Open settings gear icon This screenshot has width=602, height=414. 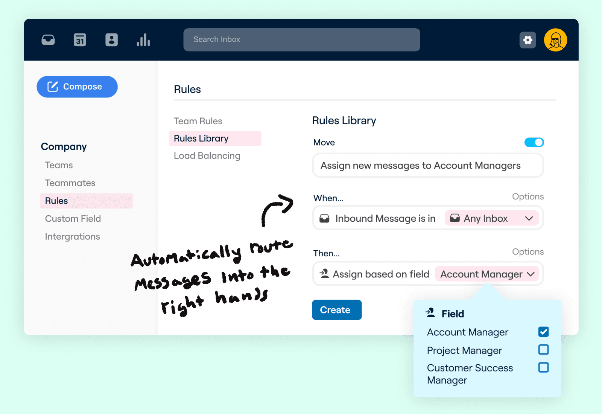coord(528,40)
